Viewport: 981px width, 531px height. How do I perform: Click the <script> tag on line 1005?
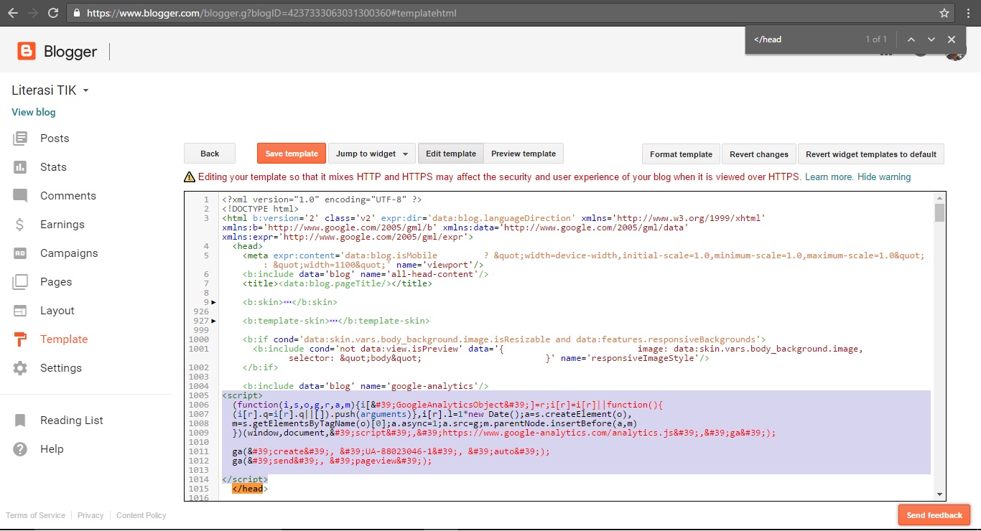pyautogui.click(x=243, y=395)
